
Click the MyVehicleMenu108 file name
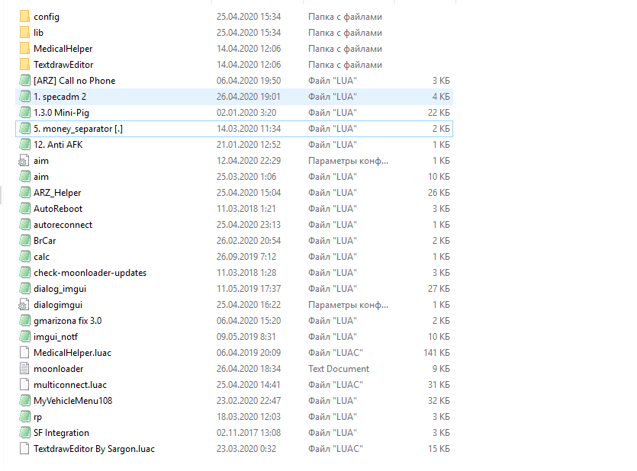pyautogui.click(x=72, y=401)
